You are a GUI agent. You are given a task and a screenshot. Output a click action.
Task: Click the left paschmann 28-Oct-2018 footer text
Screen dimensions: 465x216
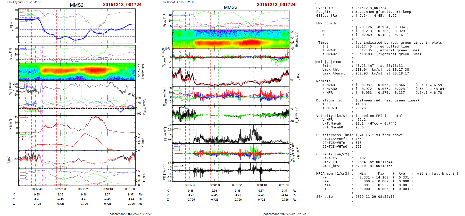pos(131,214)
